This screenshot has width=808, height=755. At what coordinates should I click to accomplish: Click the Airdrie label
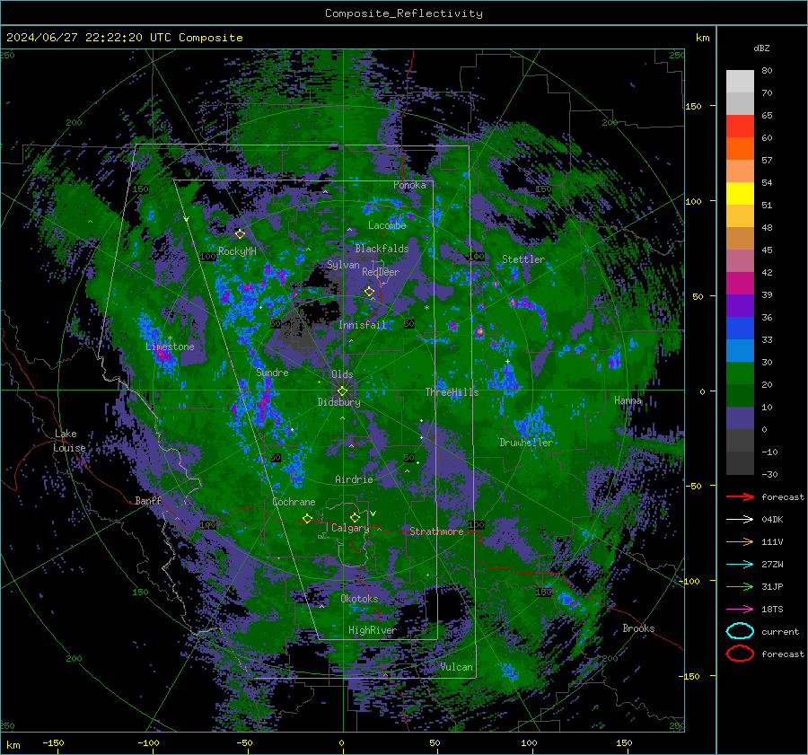[354, 479]
